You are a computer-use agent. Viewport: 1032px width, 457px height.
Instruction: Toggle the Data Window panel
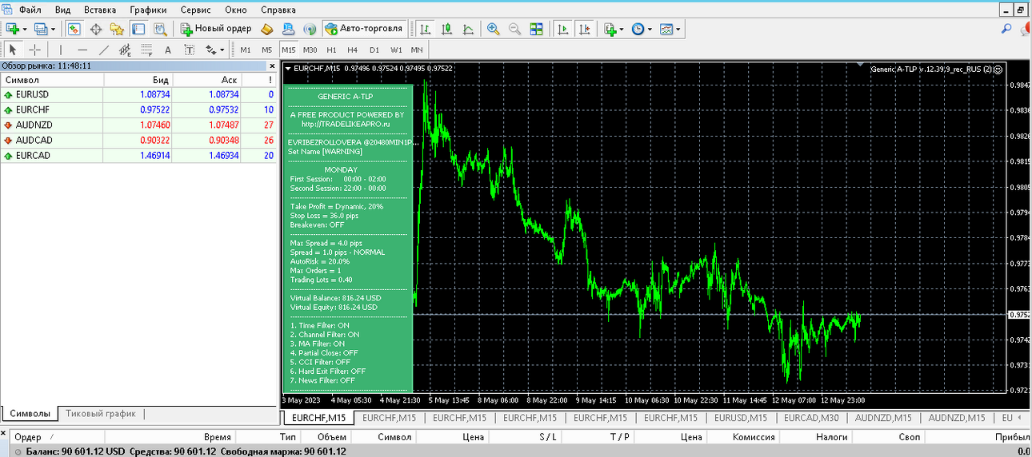(95, 29)
